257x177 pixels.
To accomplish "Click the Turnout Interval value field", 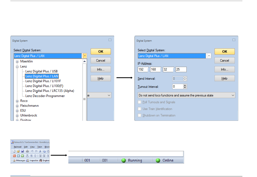I will [x=178, y=86].
